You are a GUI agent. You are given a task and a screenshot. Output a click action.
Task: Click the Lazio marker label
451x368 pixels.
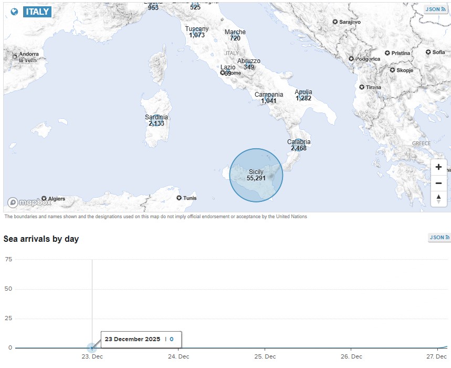[x=228, y=67]
